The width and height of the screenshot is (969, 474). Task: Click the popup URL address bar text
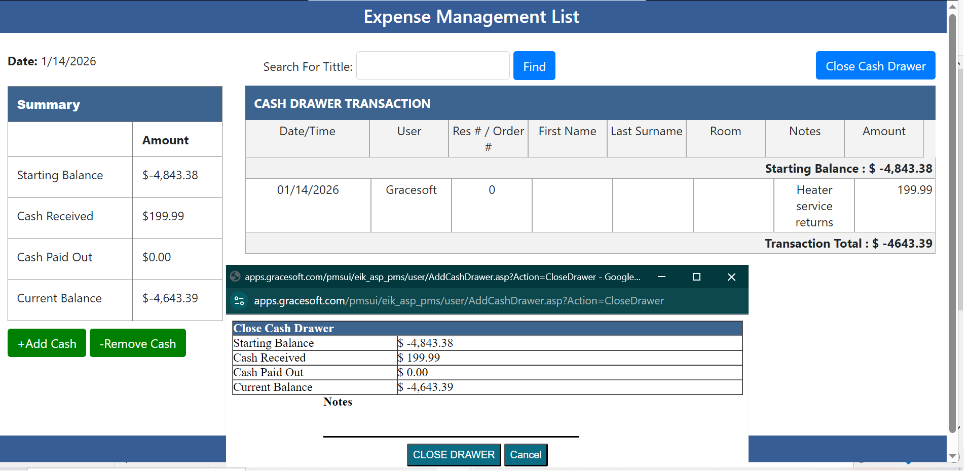(x=459, y=301)
